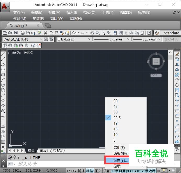
Task: Toggle 正交 ortho mode
Action: pyautogui.click(x=98, y=171)
